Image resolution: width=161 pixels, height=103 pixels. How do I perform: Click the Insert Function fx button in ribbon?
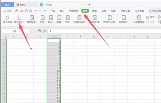tap(7, 19)
